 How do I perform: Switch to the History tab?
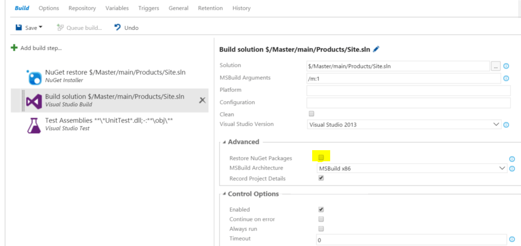(241, 8)
